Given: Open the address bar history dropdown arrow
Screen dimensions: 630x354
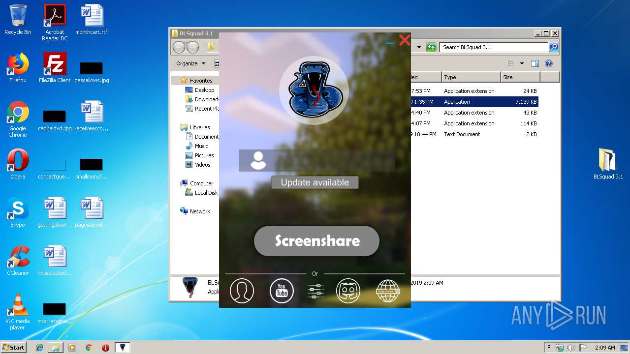Looking at the screenshot, I should 419,47.
